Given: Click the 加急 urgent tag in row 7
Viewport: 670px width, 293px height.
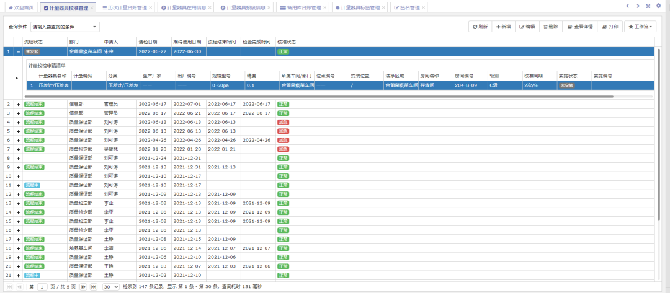Looking at the screenshot, I should (x=284, y=149).
